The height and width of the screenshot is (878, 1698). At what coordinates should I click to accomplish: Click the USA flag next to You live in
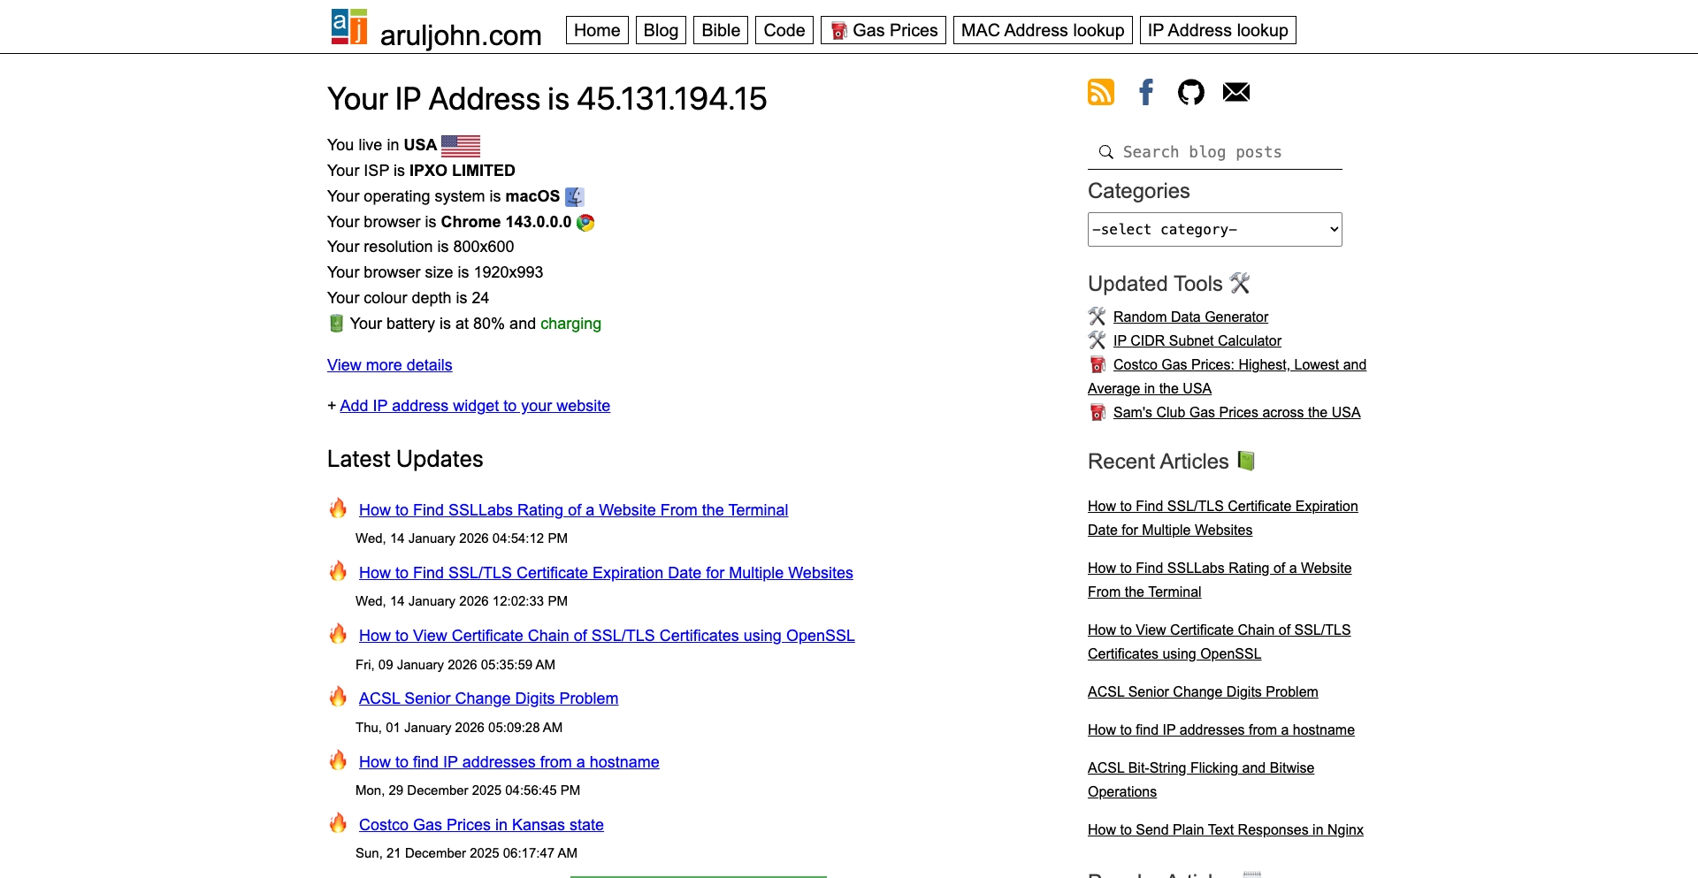click(x=461, y=145)
